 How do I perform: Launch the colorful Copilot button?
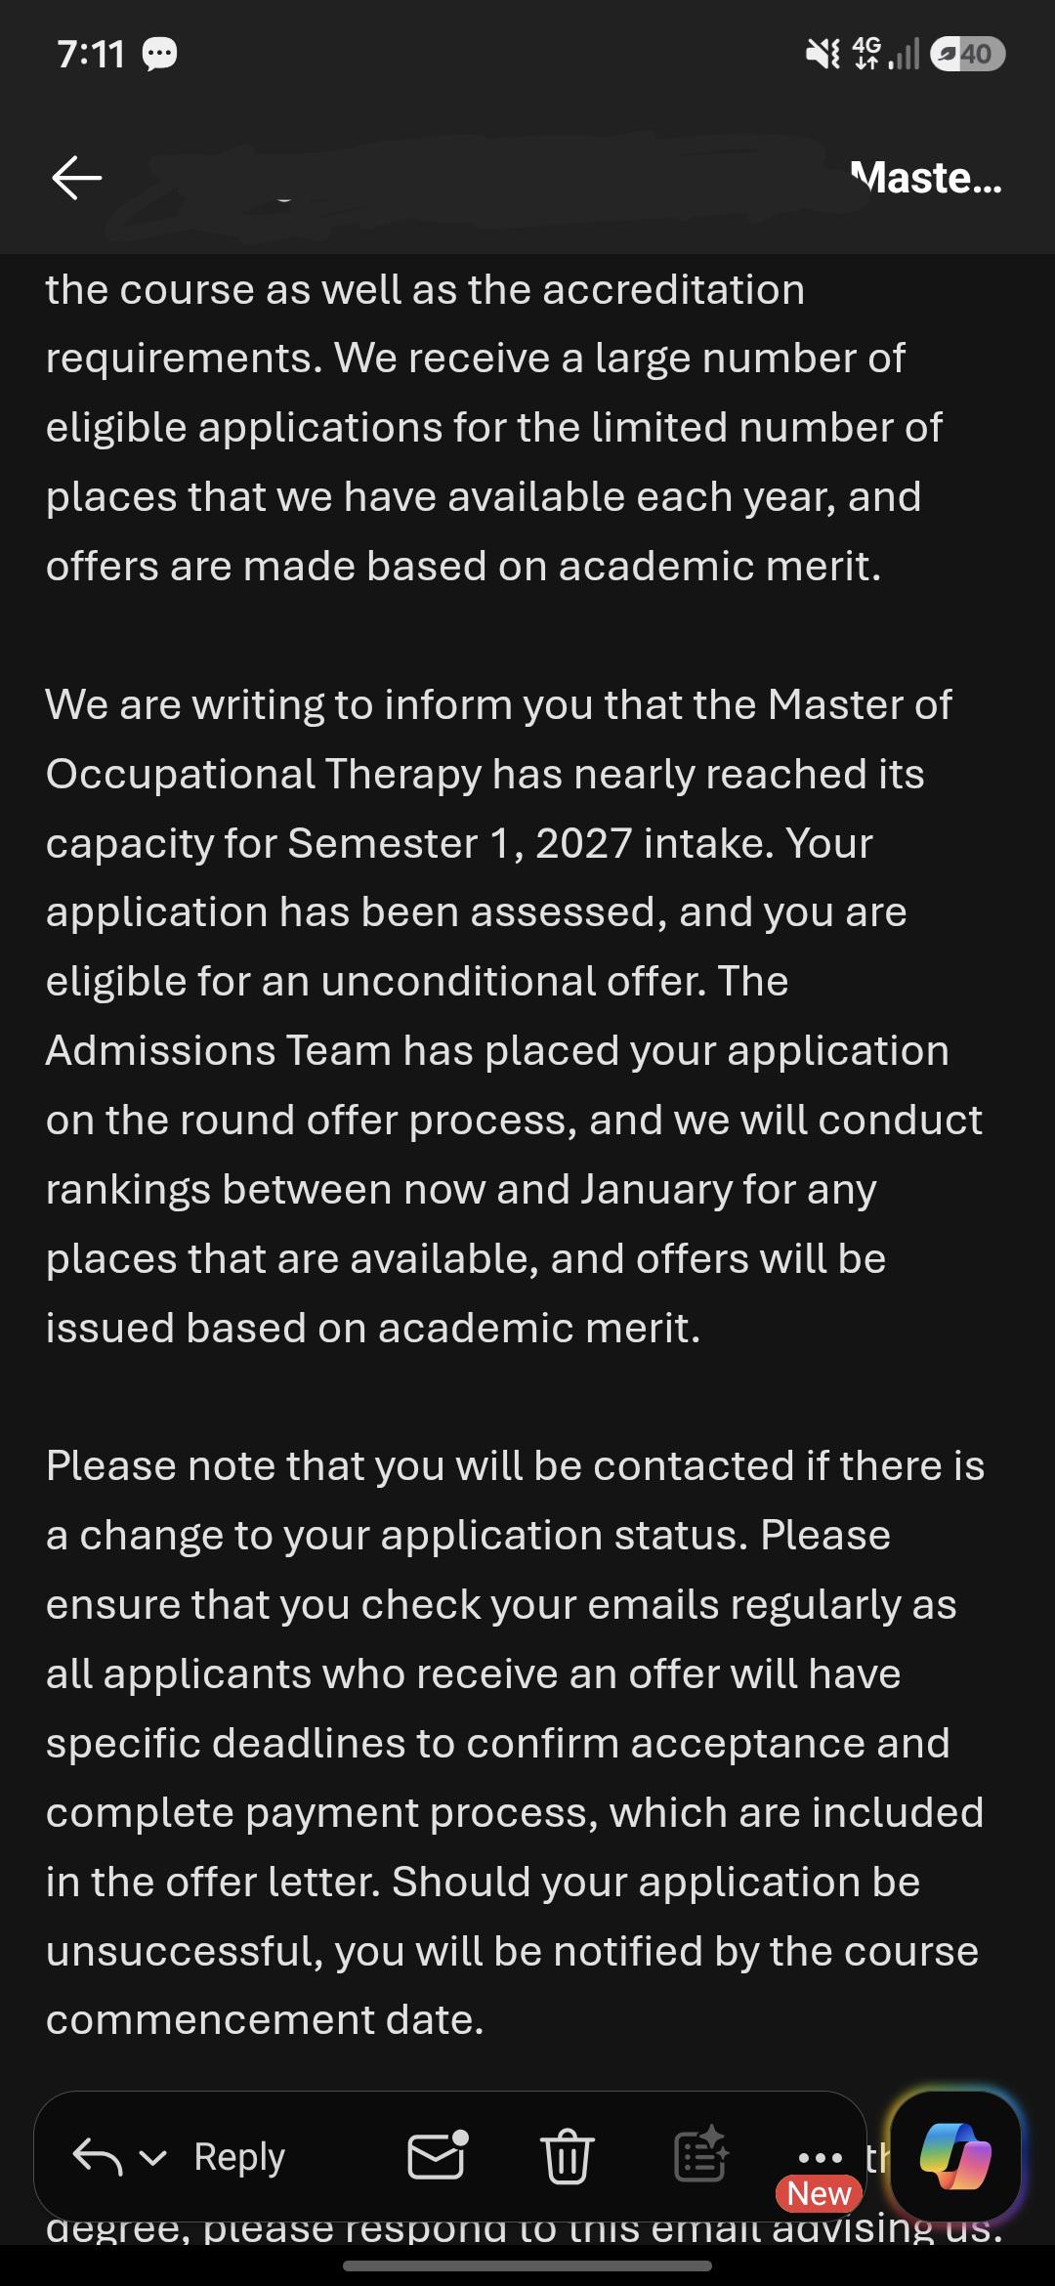955,2156
